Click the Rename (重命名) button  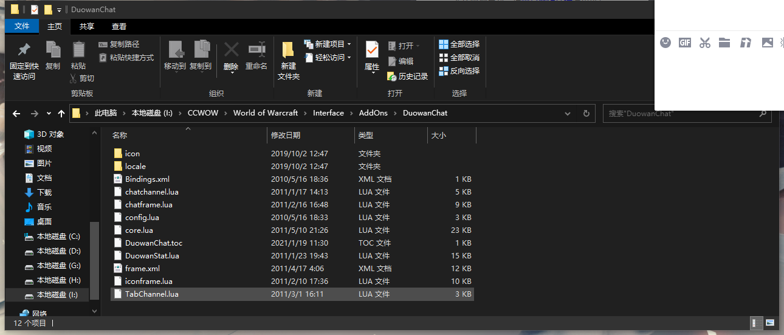[256, 55]
